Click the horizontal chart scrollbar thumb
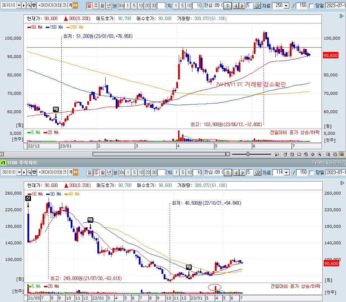This screenshot has height=302, width=346. (159, 154)
